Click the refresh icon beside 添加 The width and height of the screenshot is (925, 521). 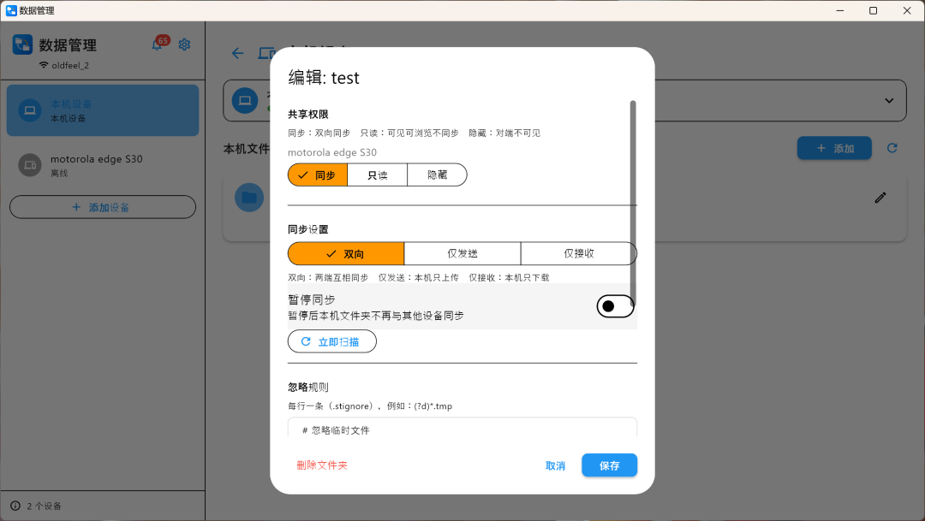coord(892,148)
